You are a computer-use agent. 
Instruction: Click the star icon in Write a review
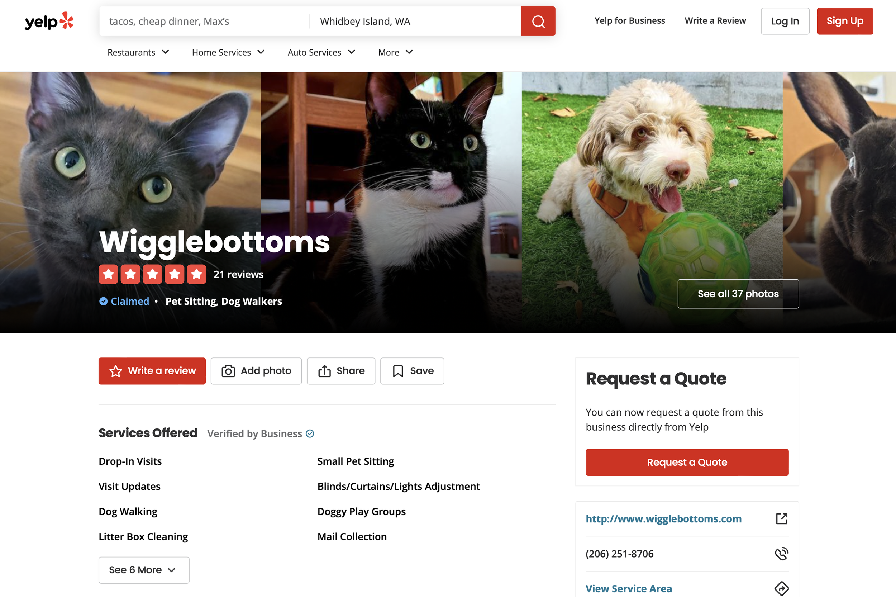point(116,371)
